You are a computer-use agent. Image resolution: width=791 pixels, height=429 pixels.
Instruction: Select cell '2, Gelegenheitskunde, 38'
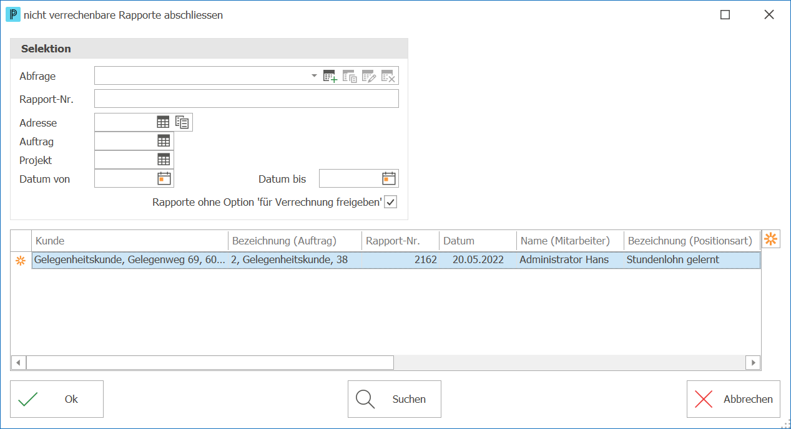pyautogui.click(x=295, y=259)
